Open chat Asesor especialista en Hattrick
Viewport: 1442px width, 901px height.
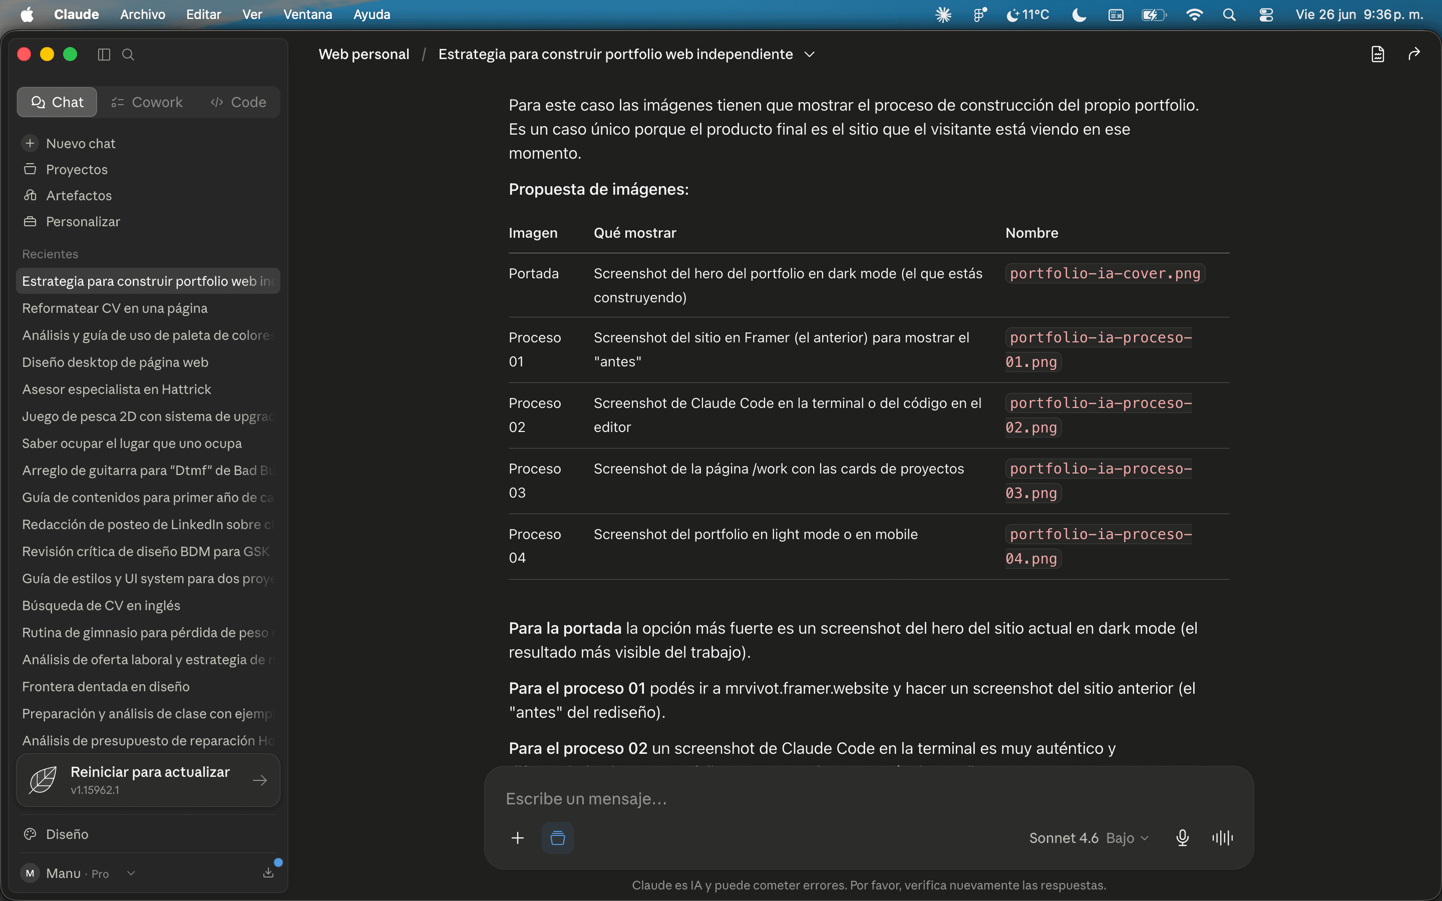(x=148, y=389)
